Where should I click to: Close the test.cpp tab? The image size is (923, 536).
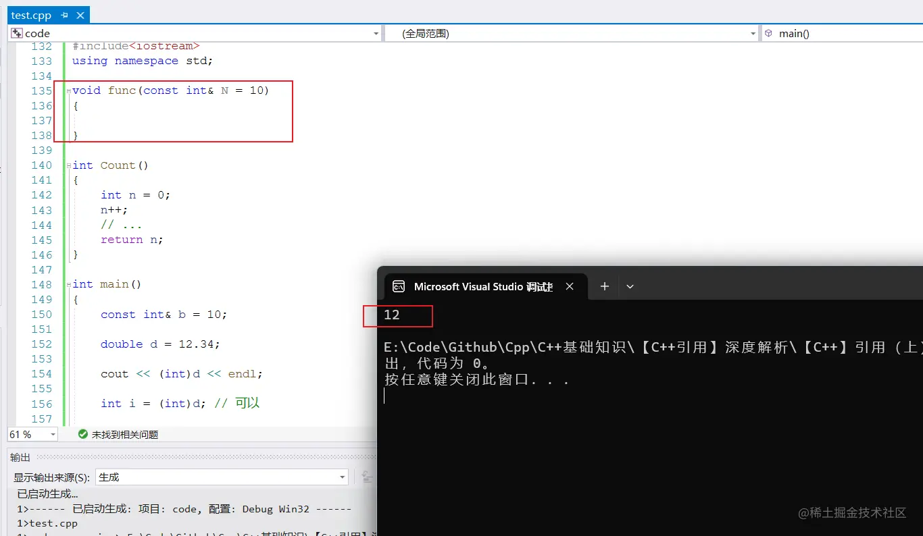click(80, 15)
